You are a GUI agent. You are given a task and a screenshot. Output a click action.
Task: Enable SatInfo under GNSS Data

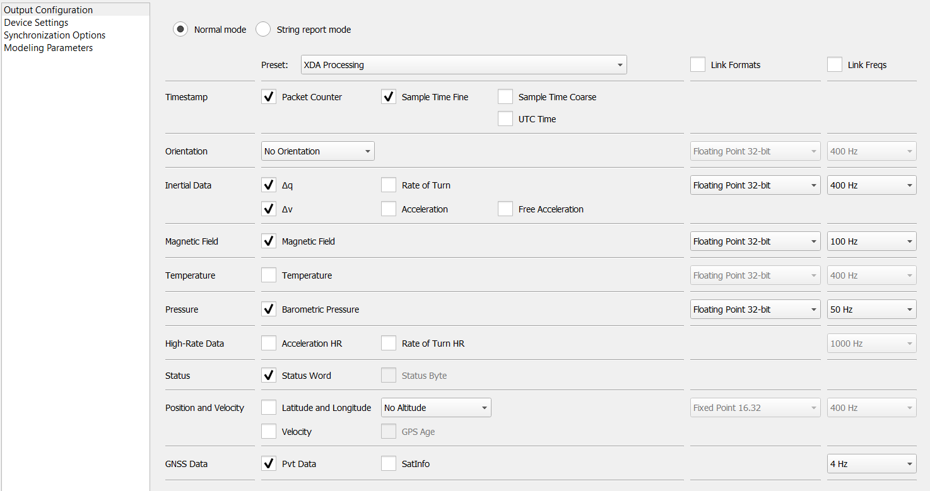[x=389, y=463]
